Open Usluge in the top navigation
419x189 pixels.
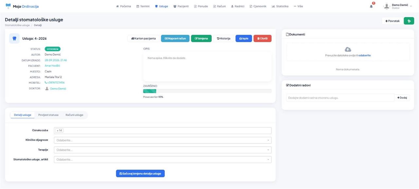point(161,6)
